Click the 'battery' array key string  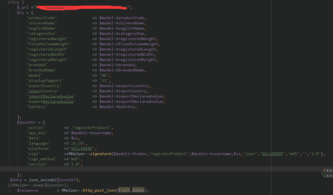(x=37, y=107)
